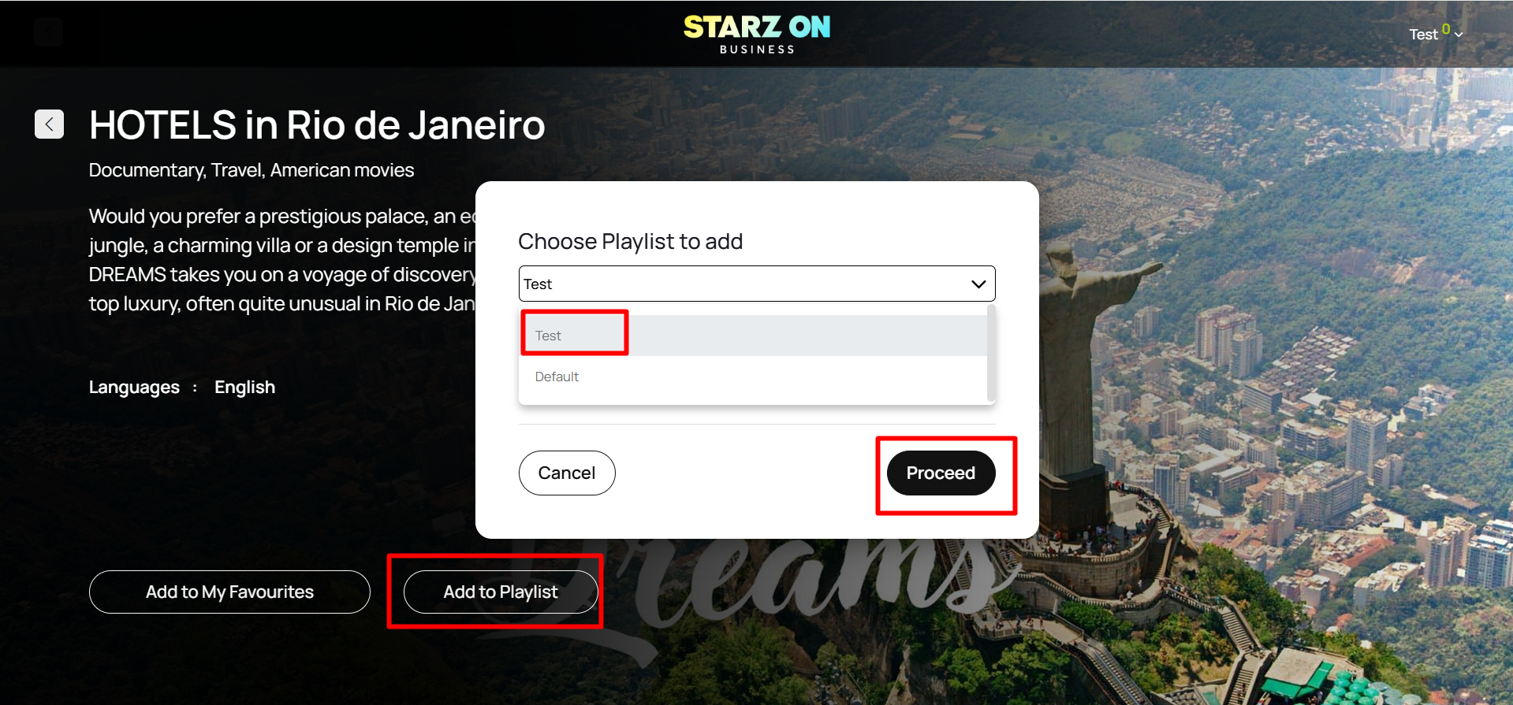Cancel the playlist dialog

[x=567, y=473]
